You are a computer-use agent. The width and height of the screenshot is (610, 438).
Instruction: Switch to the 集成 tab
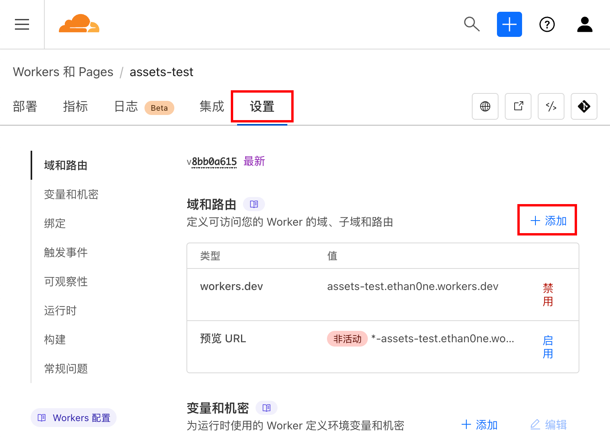tap(212, 106)
